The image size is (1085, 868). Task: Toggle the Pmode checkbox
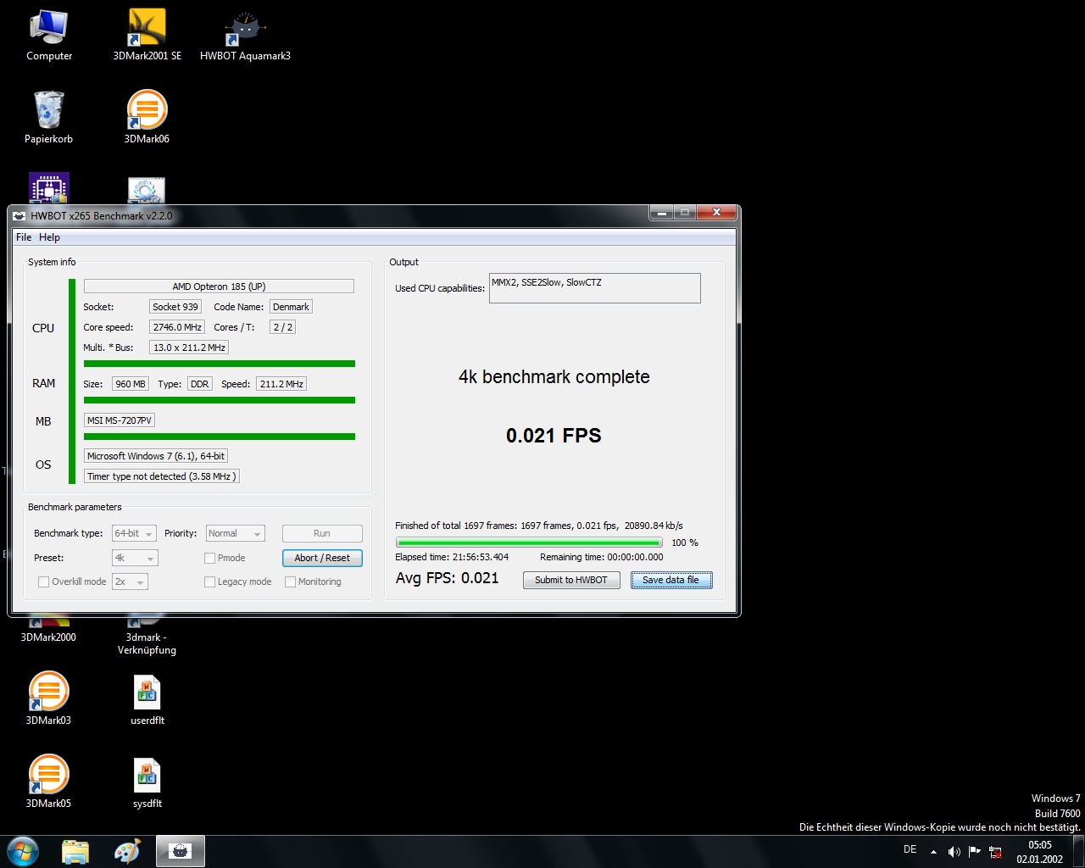pyautogui.click(x=209, y=558)
